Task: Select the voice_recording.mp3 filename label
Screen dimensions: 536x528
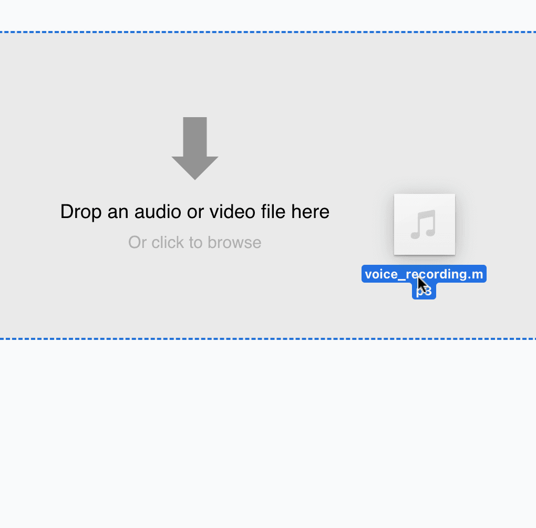Action: tap(424, 274)
